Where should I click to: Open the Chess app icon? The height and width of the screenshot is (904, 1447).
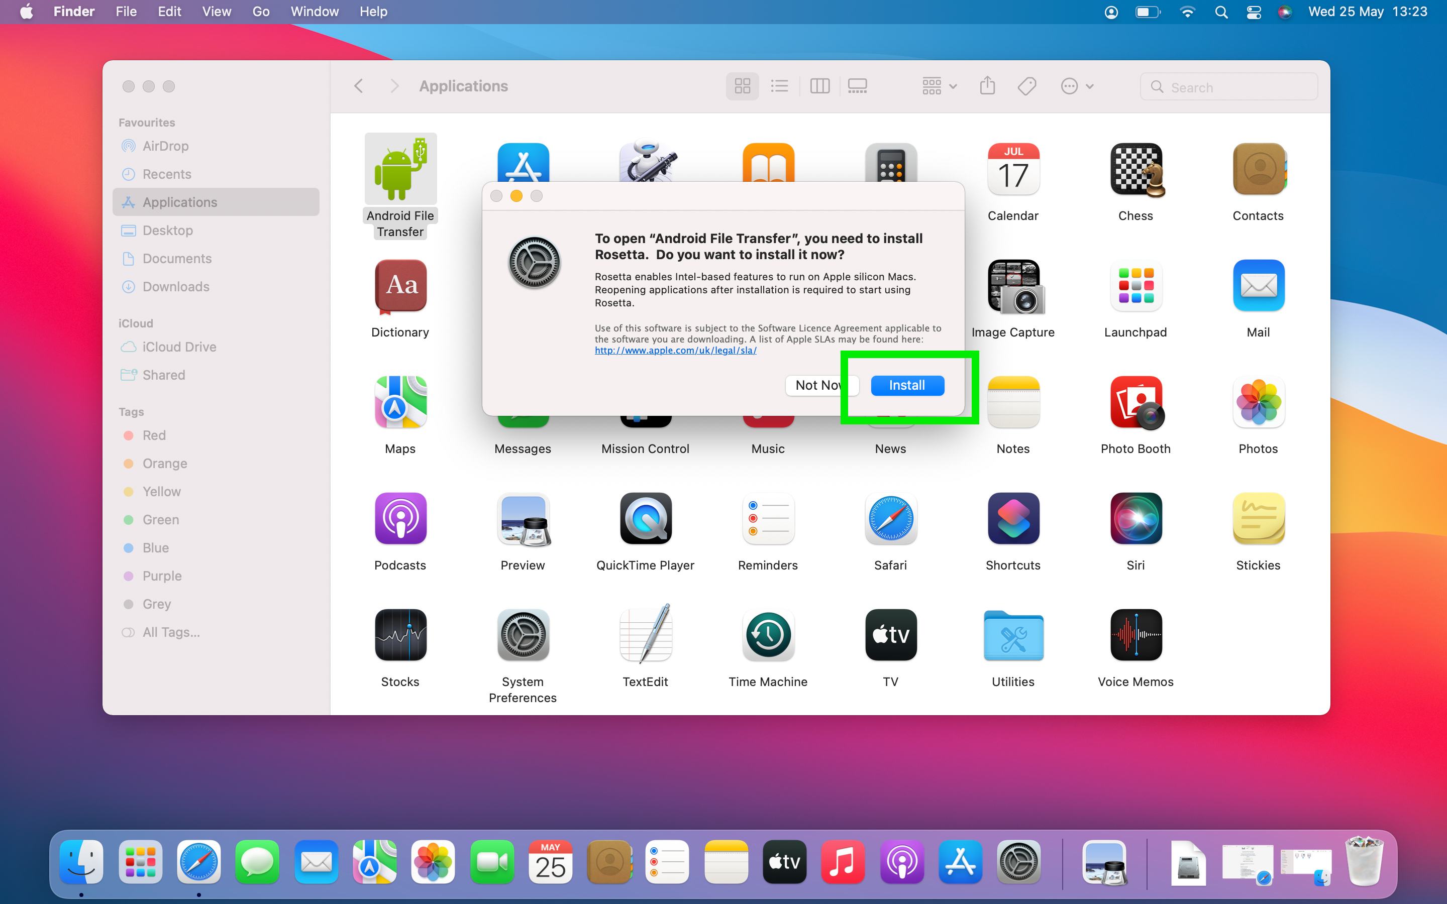click(x=1135, y=170)
